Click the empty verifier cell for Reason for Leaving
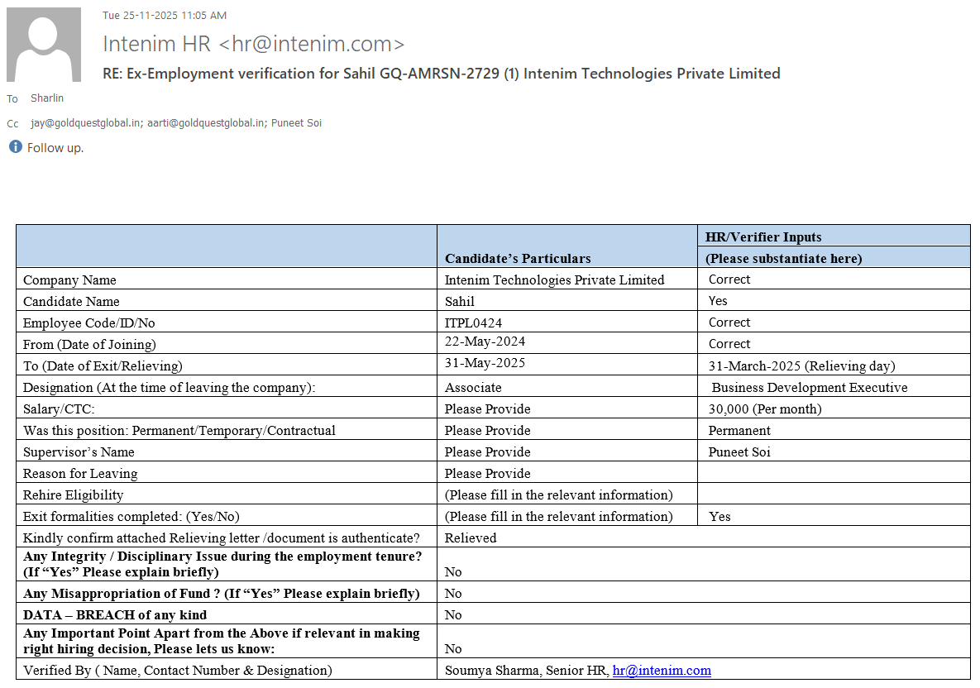The image size is (980, 688). pyautogui.click(x=833, y=473)
